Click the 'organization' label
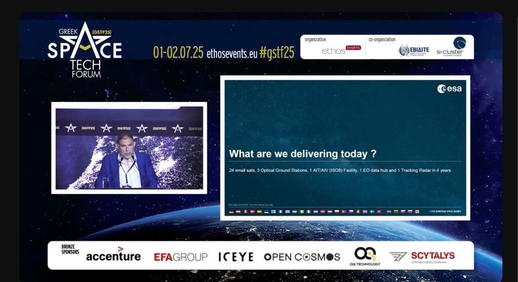Screen dimensions: 518x282 coord(315,39)
